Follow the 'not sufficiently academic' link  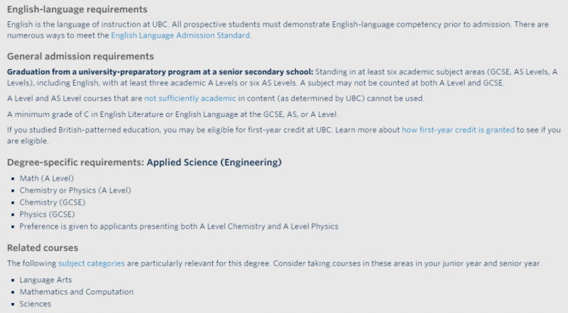coord(190,99)
